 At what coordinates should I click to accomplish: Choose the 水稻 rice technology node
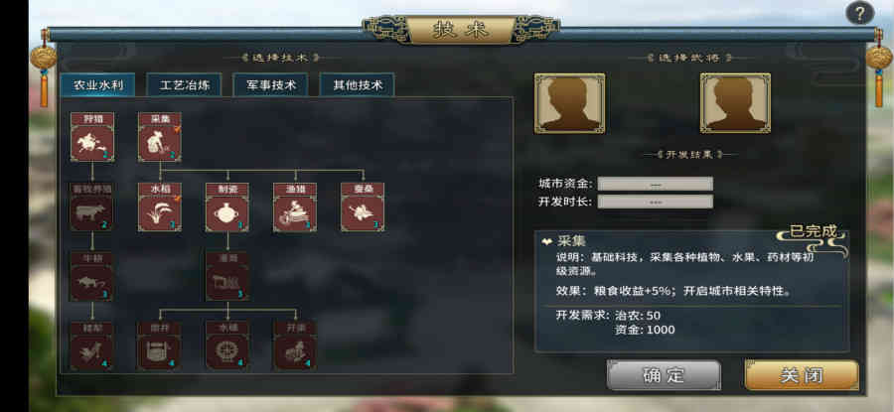pos(160,207)
